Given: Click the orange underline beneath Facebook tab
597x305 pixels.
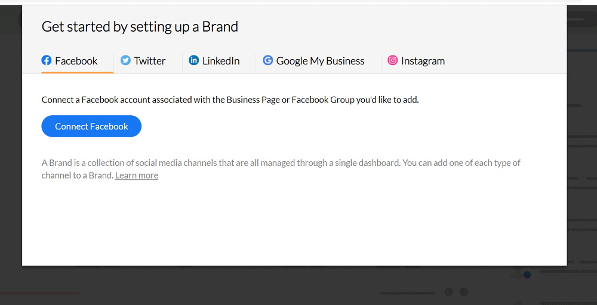Looking at the screenshot, I should pyautogui.click(x=77, y=72).
